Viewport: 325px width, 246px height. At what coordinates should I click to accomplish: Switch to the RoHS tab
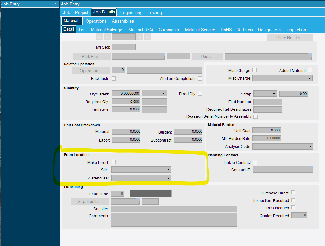tap(226, 30)
